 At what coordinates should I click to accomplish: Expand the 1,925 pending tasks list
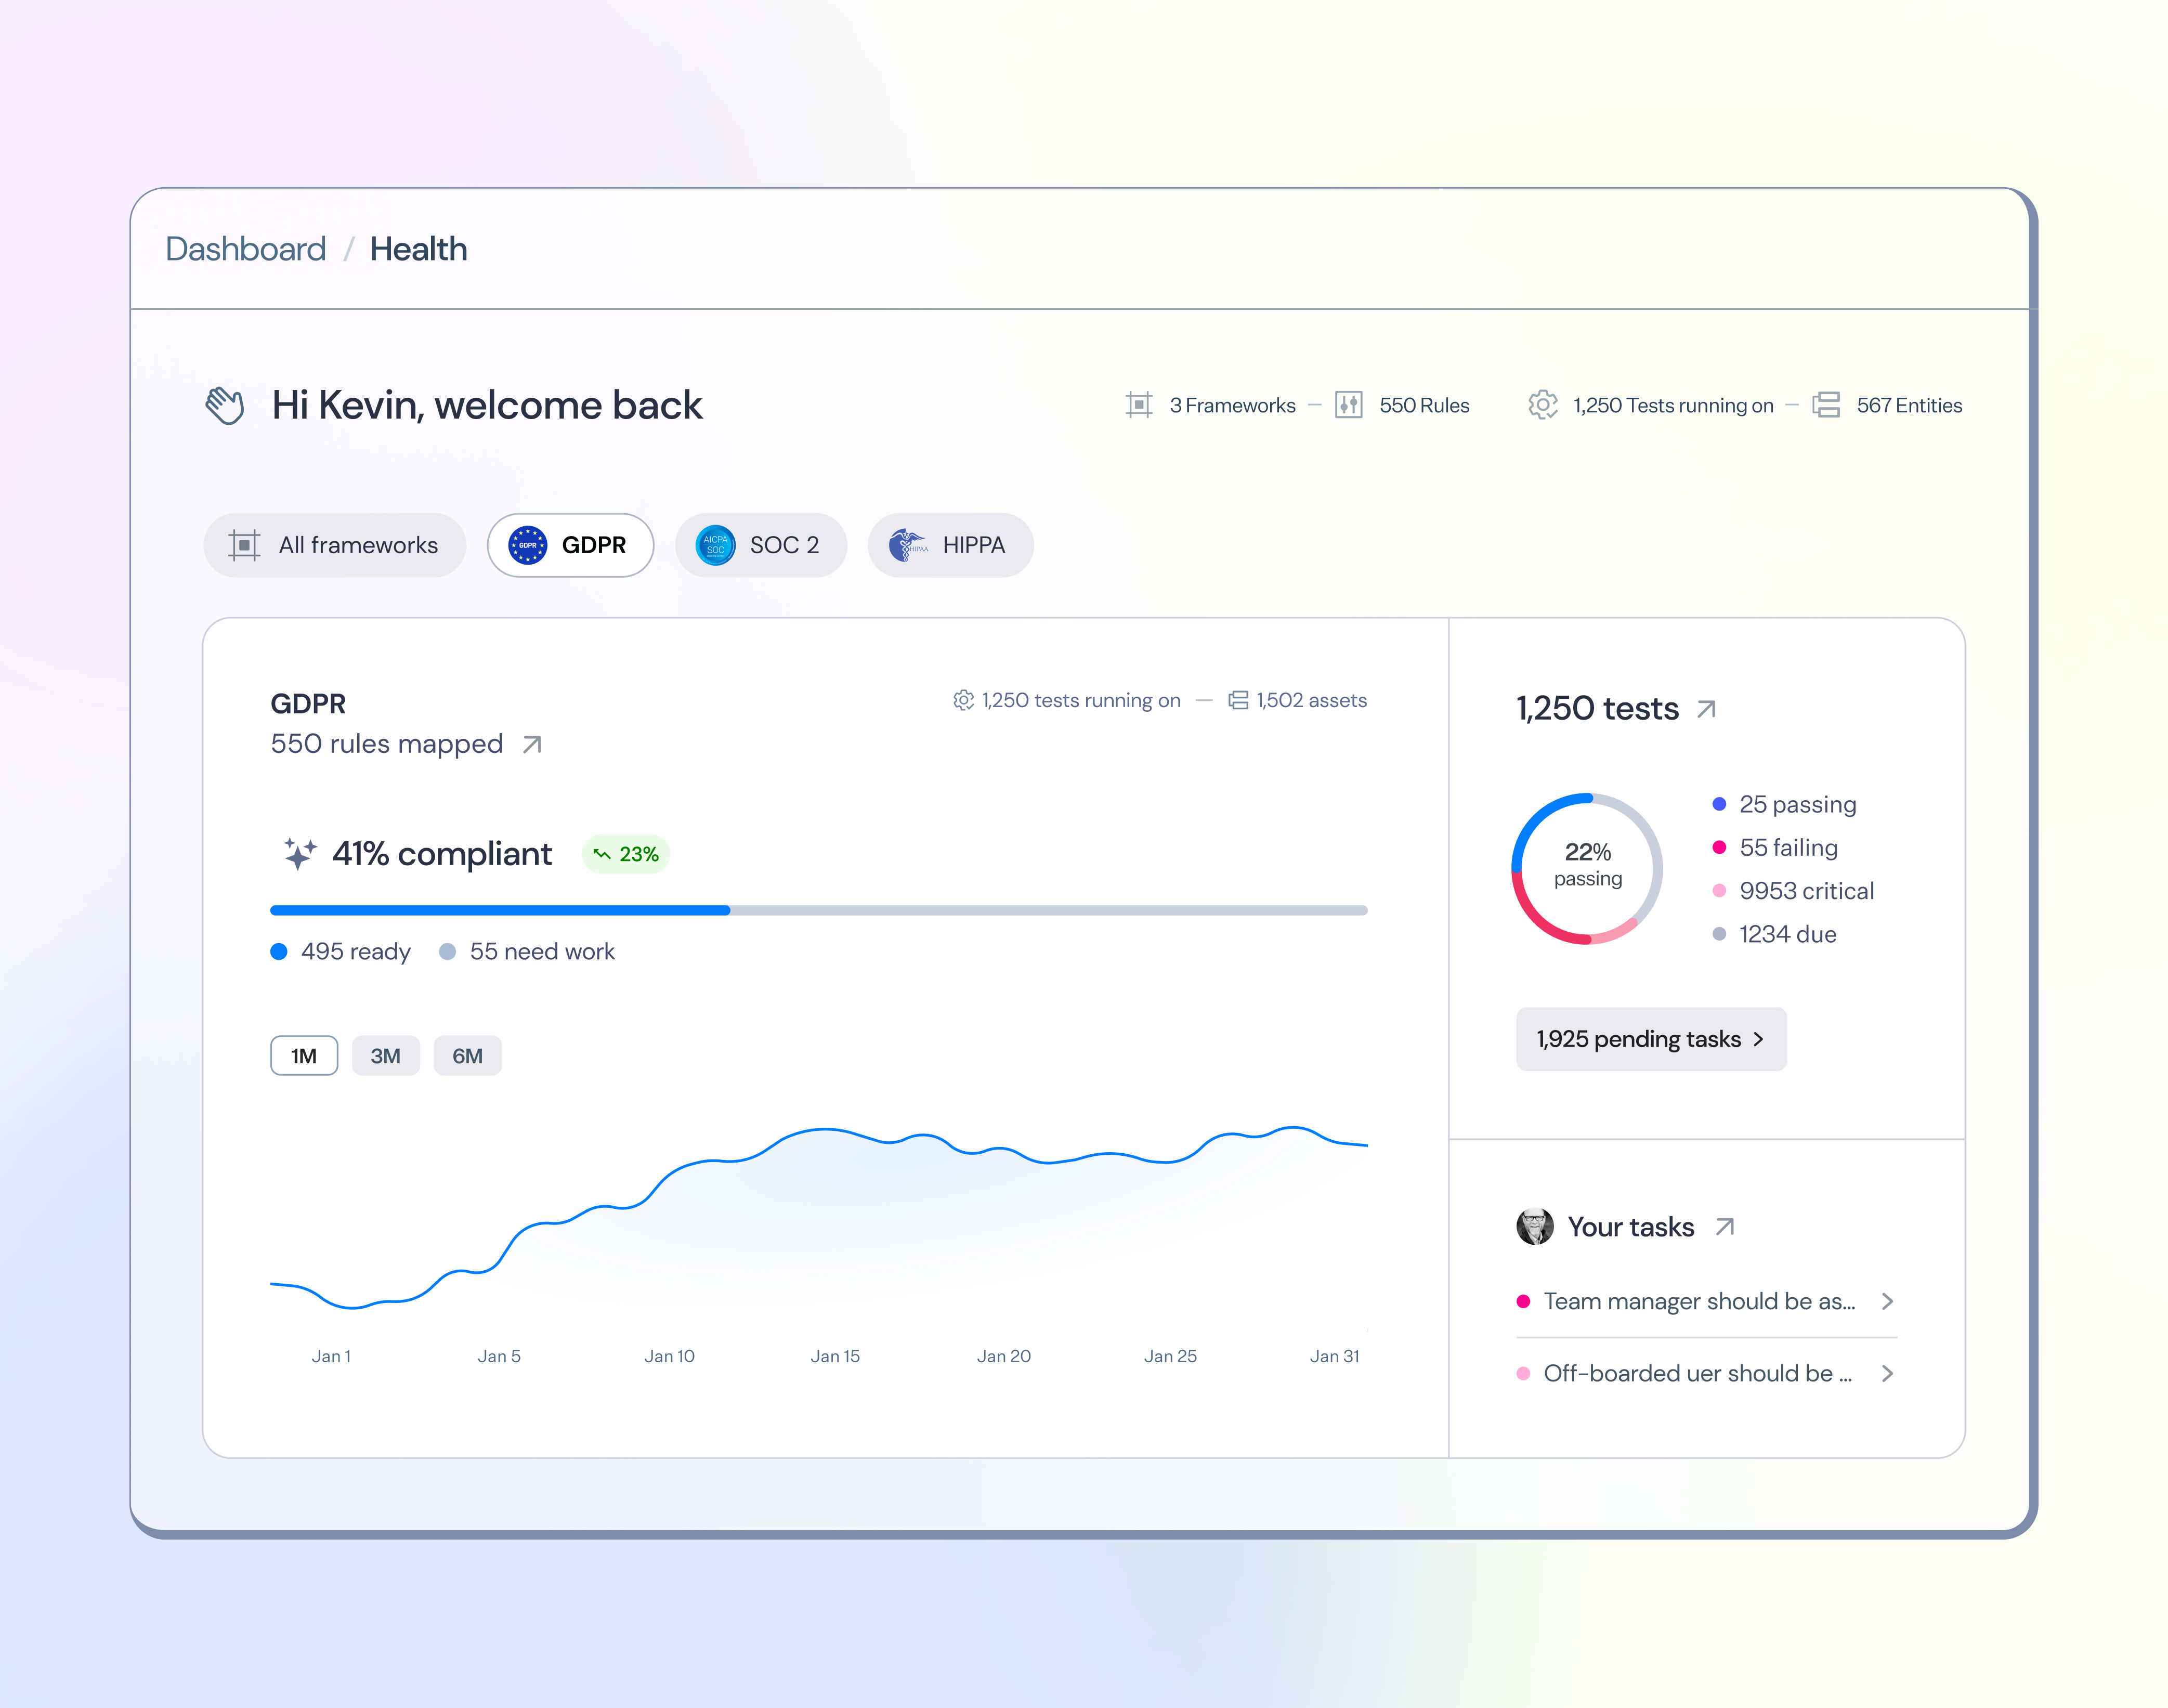(x=1650, y=1039)
